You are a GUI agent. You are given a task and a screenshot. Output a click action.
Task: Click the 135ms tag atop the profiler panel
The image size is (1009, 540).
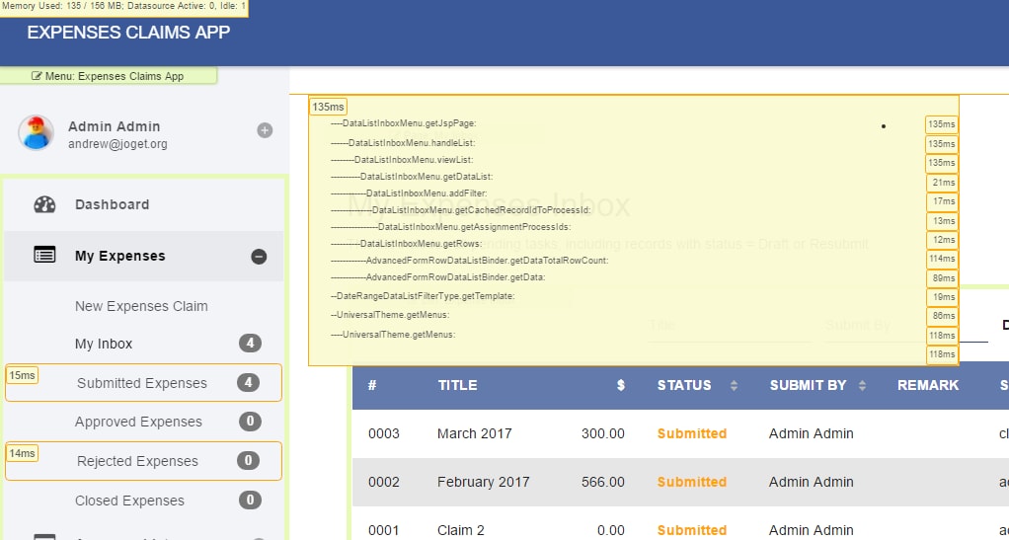(x=328, y=107)
